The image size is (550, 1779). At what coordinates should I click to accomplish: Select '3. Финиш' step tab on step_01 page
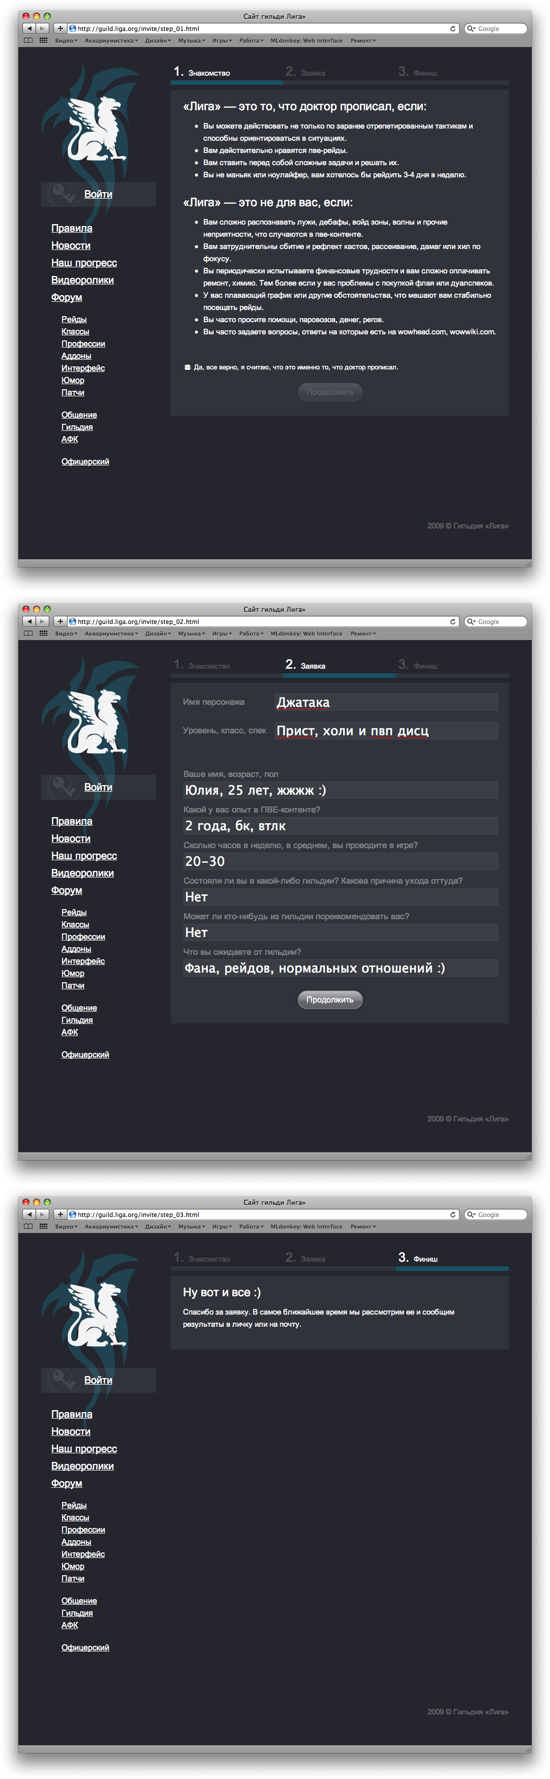[418, 72]
